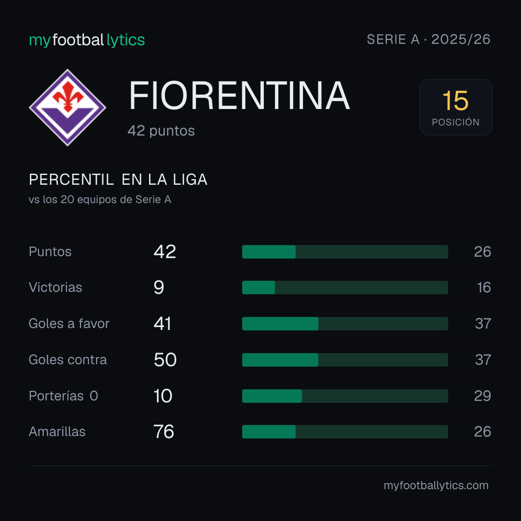Click the Goles contra row label
Viewport: 521px width, 521px height.
tap(68, 360)
